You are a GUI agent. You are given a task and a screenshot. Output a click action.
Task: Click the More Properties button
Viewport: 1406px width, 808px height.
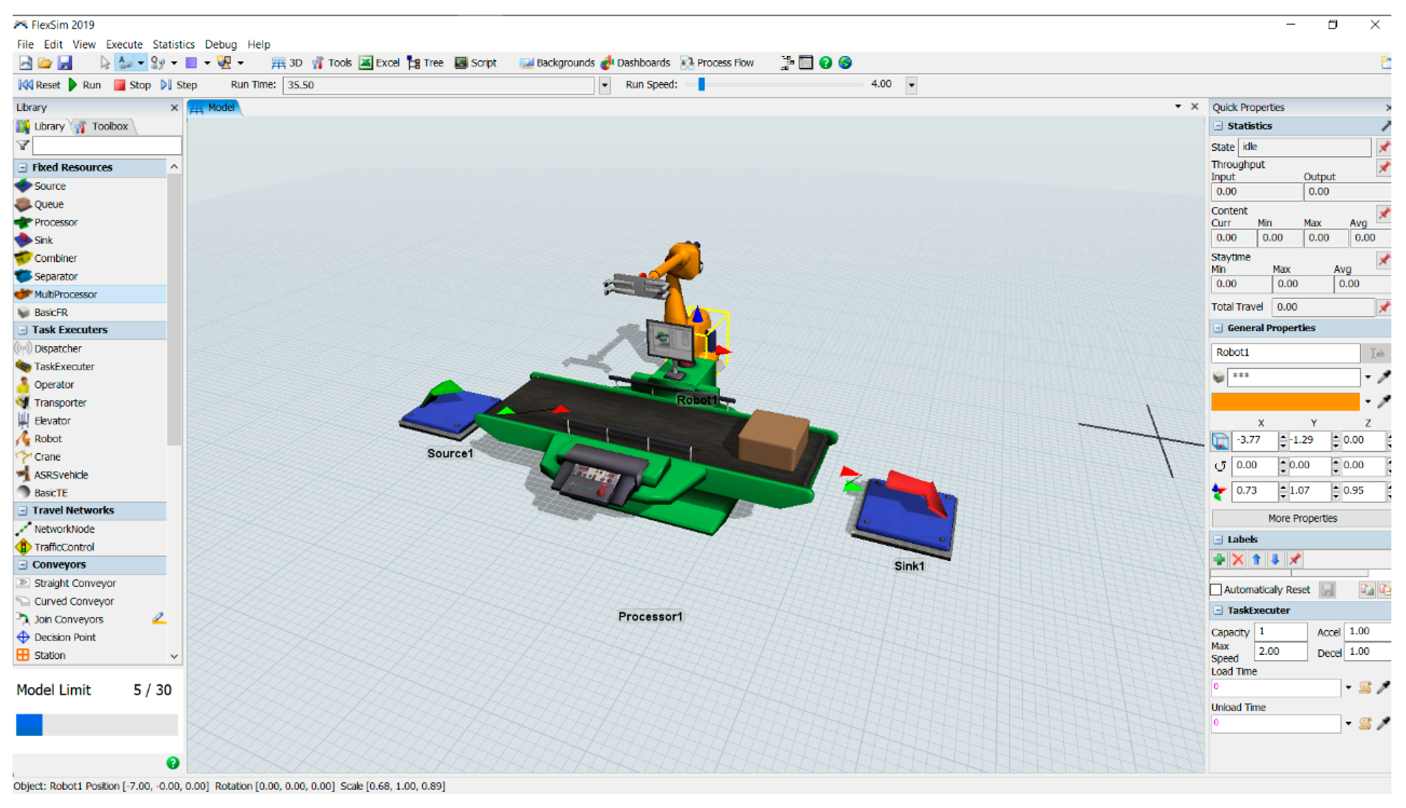point(1302,518)
